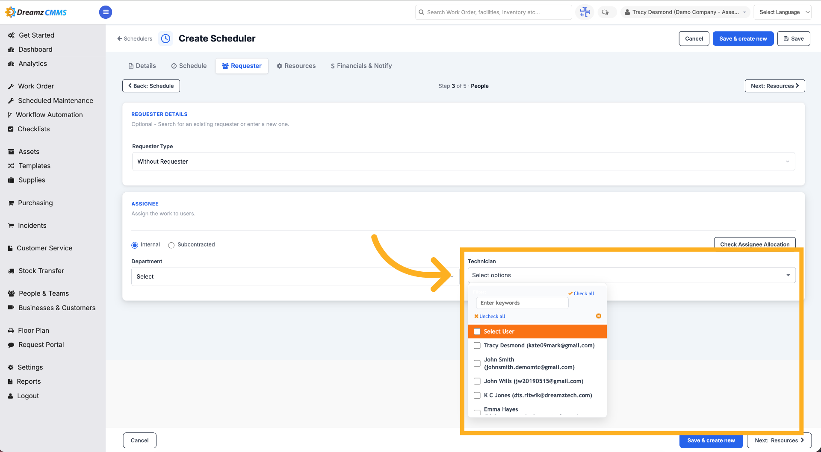821x452 pixels.
Task: Check the Tracy Desmond technician checkbox
Action: click(477, 346)
